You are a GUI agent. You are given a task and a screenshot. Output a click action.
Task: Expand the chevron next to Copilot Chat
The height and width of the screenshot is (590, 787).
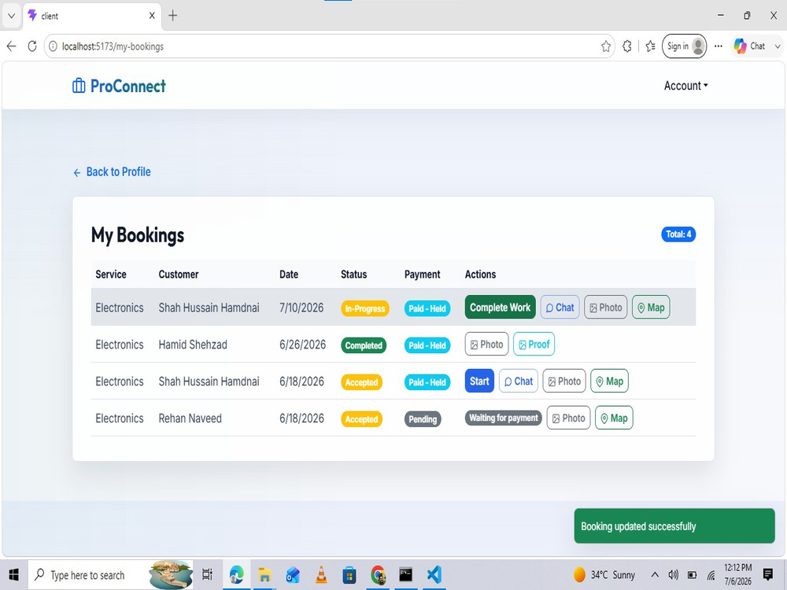(x=778, y=46)
